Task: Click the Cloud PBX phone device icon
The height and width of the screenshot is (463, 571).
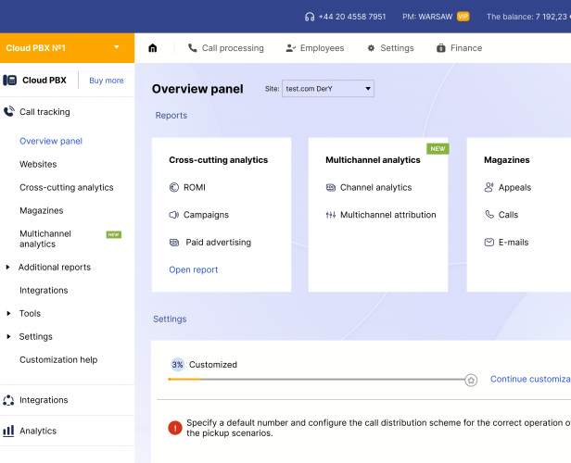Action: (10, 80)
